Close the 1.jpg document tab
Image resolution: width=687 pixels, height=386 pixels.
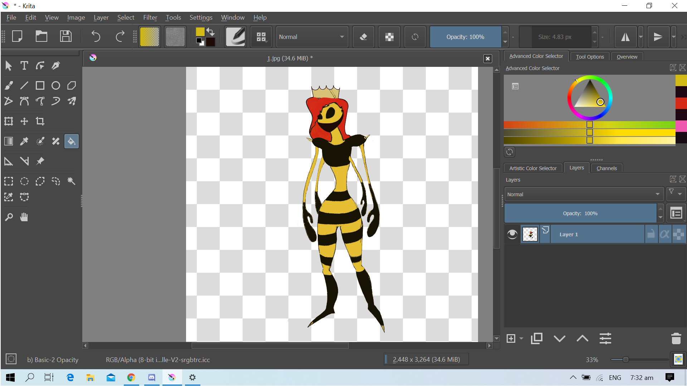tap(488, 59)
